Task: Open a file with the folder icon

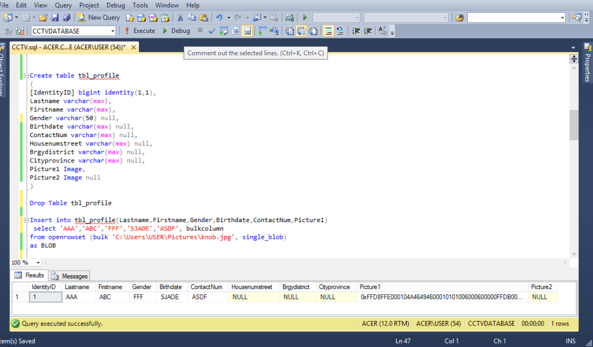Action: pos(43,17)
